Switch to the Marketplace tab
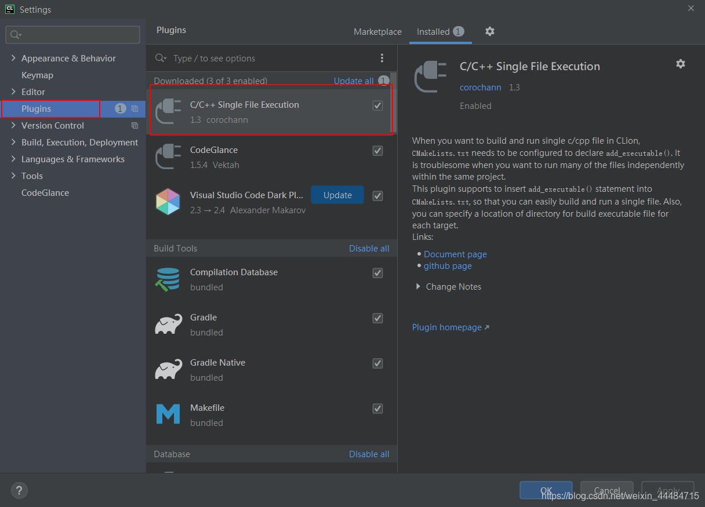705x507 pixels. point(377,32)
